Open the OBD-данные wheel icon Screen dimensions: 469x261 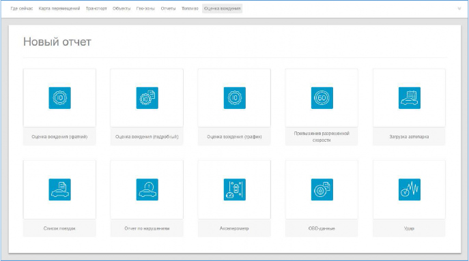(x=322, y=189)
